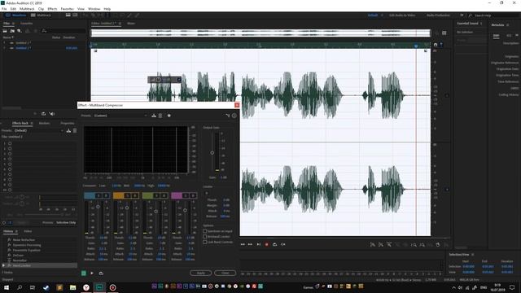Viewport: 521px width, 293px height.
Task: Delete Effects Rack preset trash icon
Action: [75, 130]
